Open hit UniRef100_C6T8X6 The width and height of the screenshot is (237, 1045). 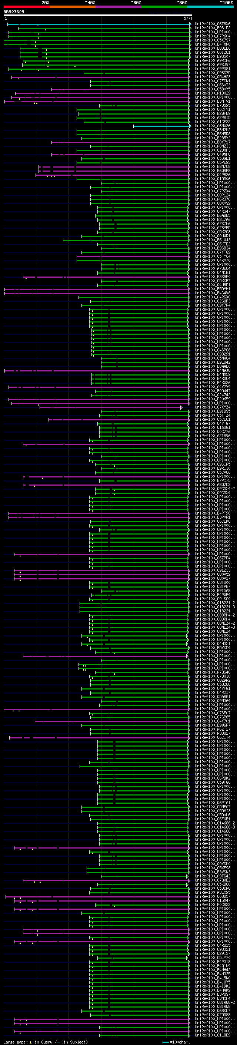pyautogui.click(x=213, y=24)
